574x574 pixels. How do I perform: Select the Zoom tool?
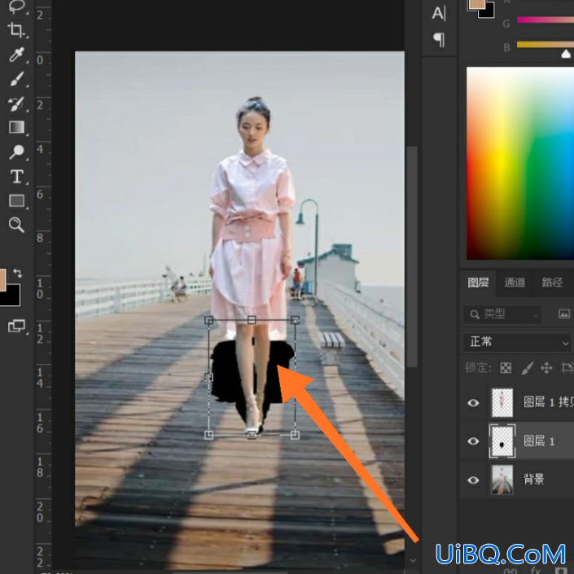click(16, 225)
